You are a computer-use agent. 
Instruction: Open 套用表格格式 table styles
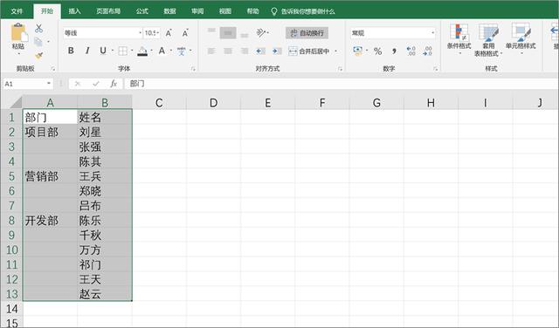click(x=488, y=40)
